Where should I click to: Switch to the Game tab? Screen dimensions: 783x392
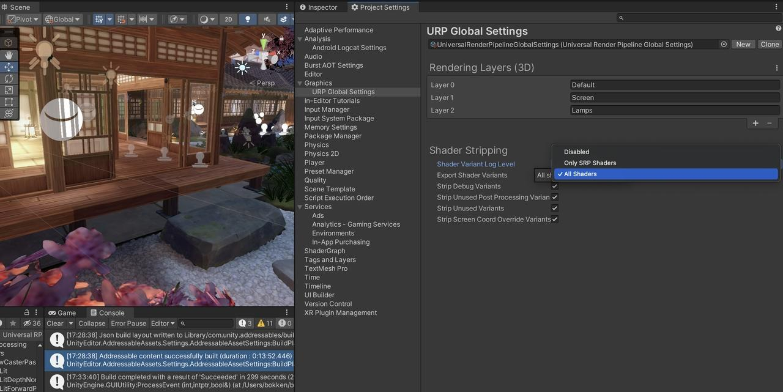point(62,312)
